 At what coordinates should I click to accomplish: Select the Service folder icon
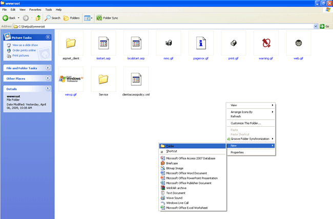(103, 79)
